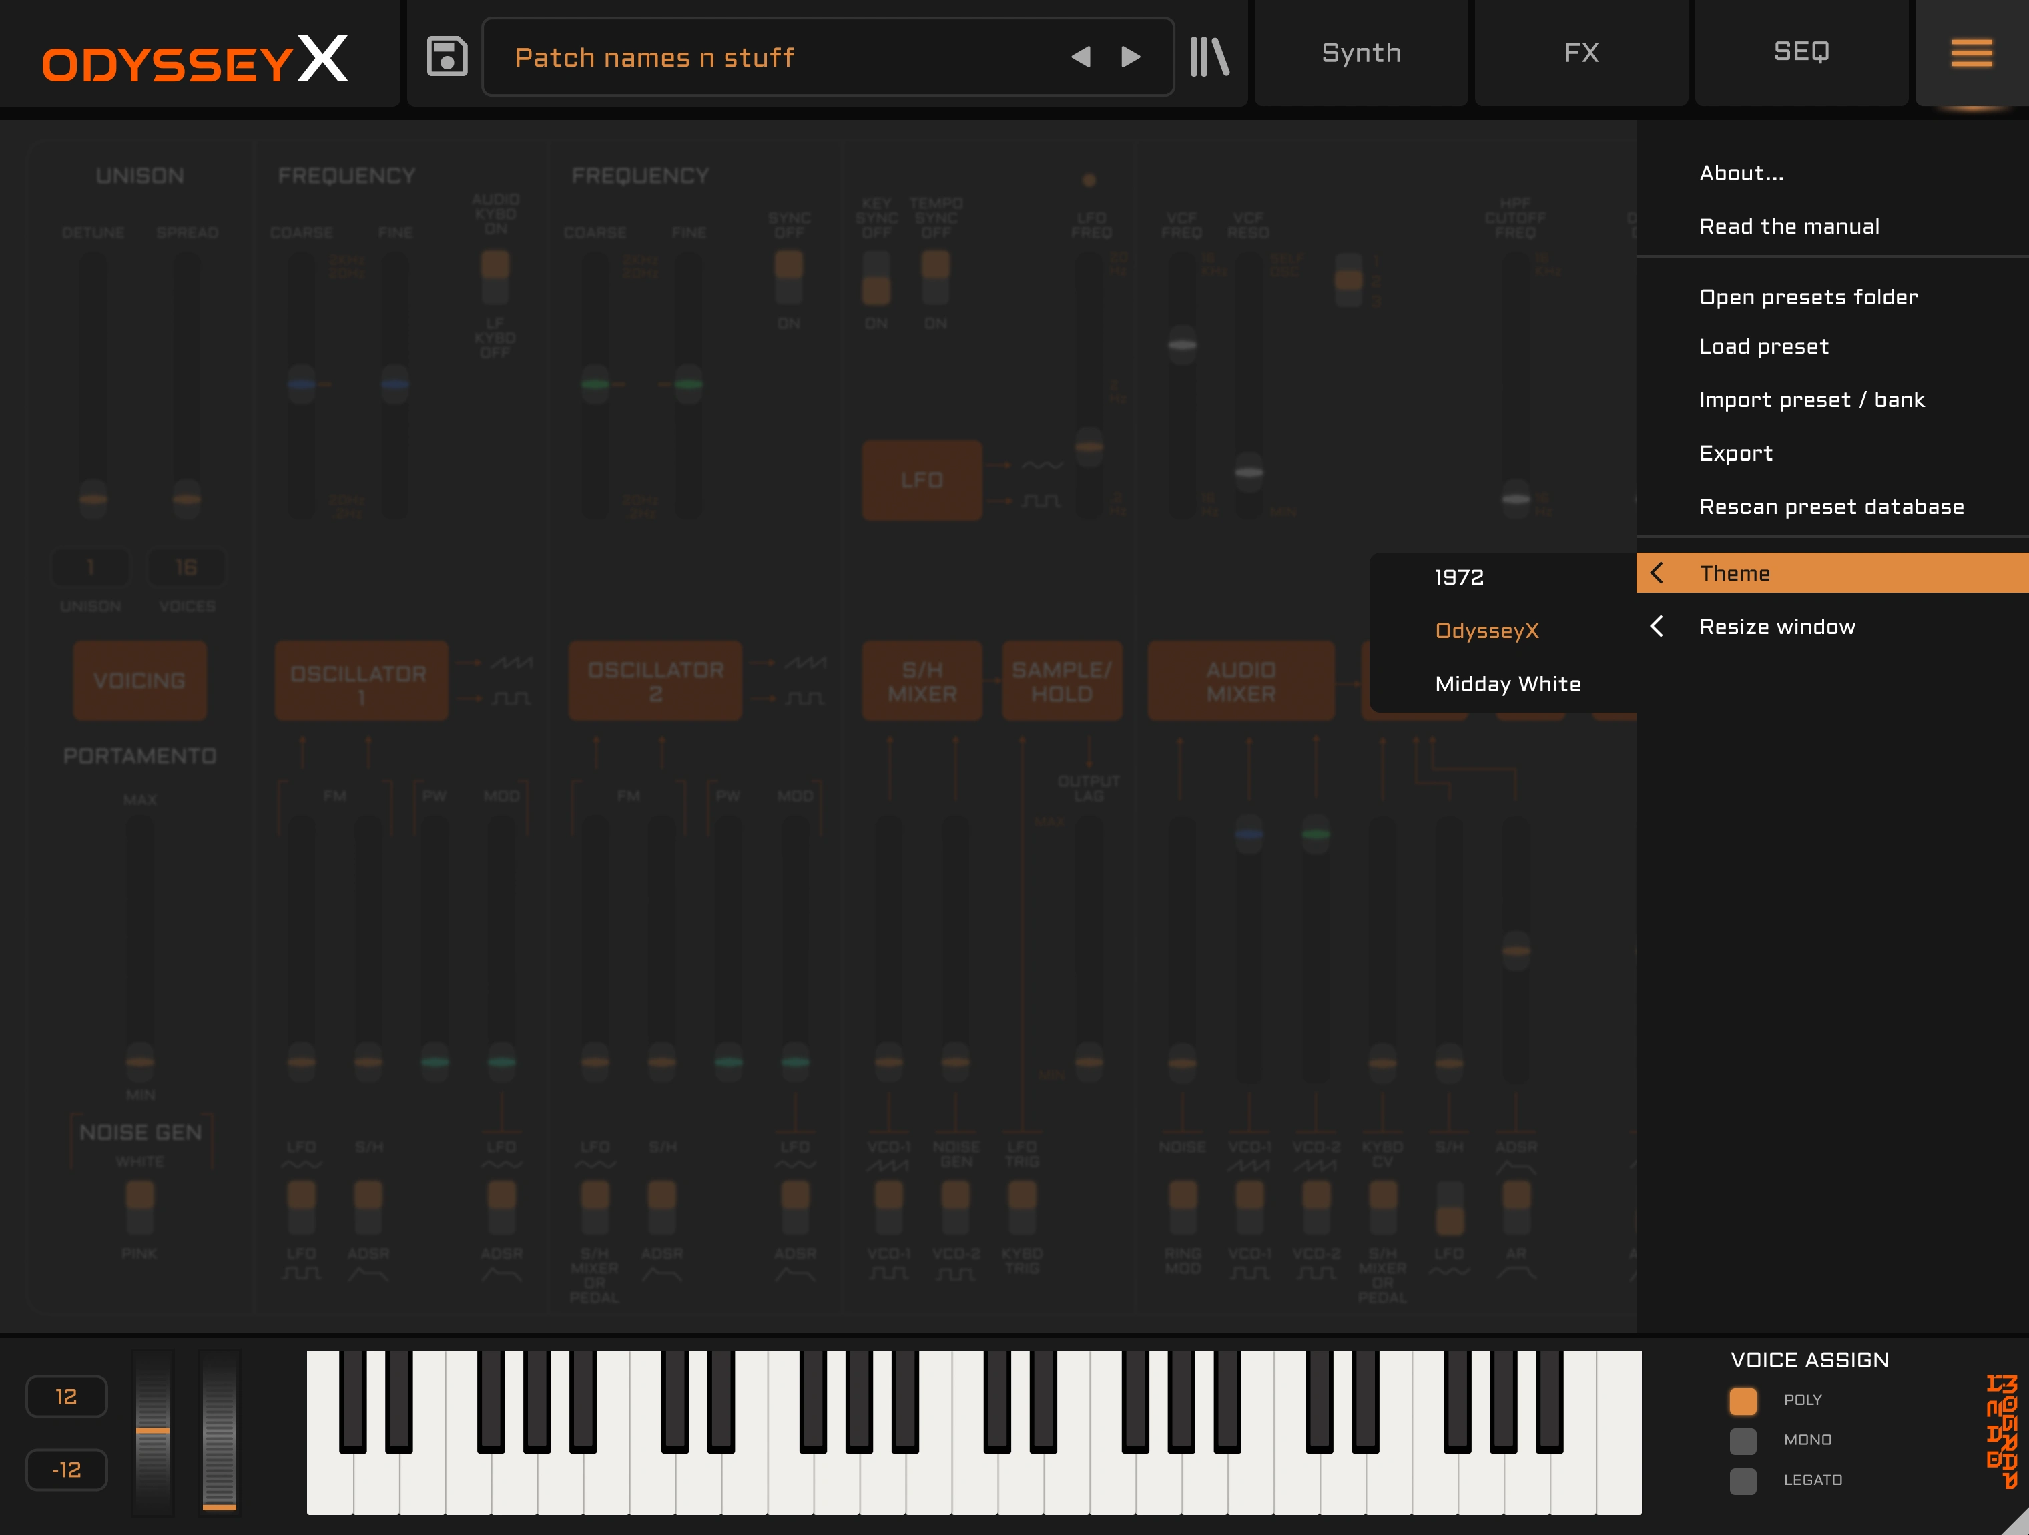Toggle the LFO TEMPO SYNC switch
The width and height of the screenshot is (2029, 1535).
point(936,277)
